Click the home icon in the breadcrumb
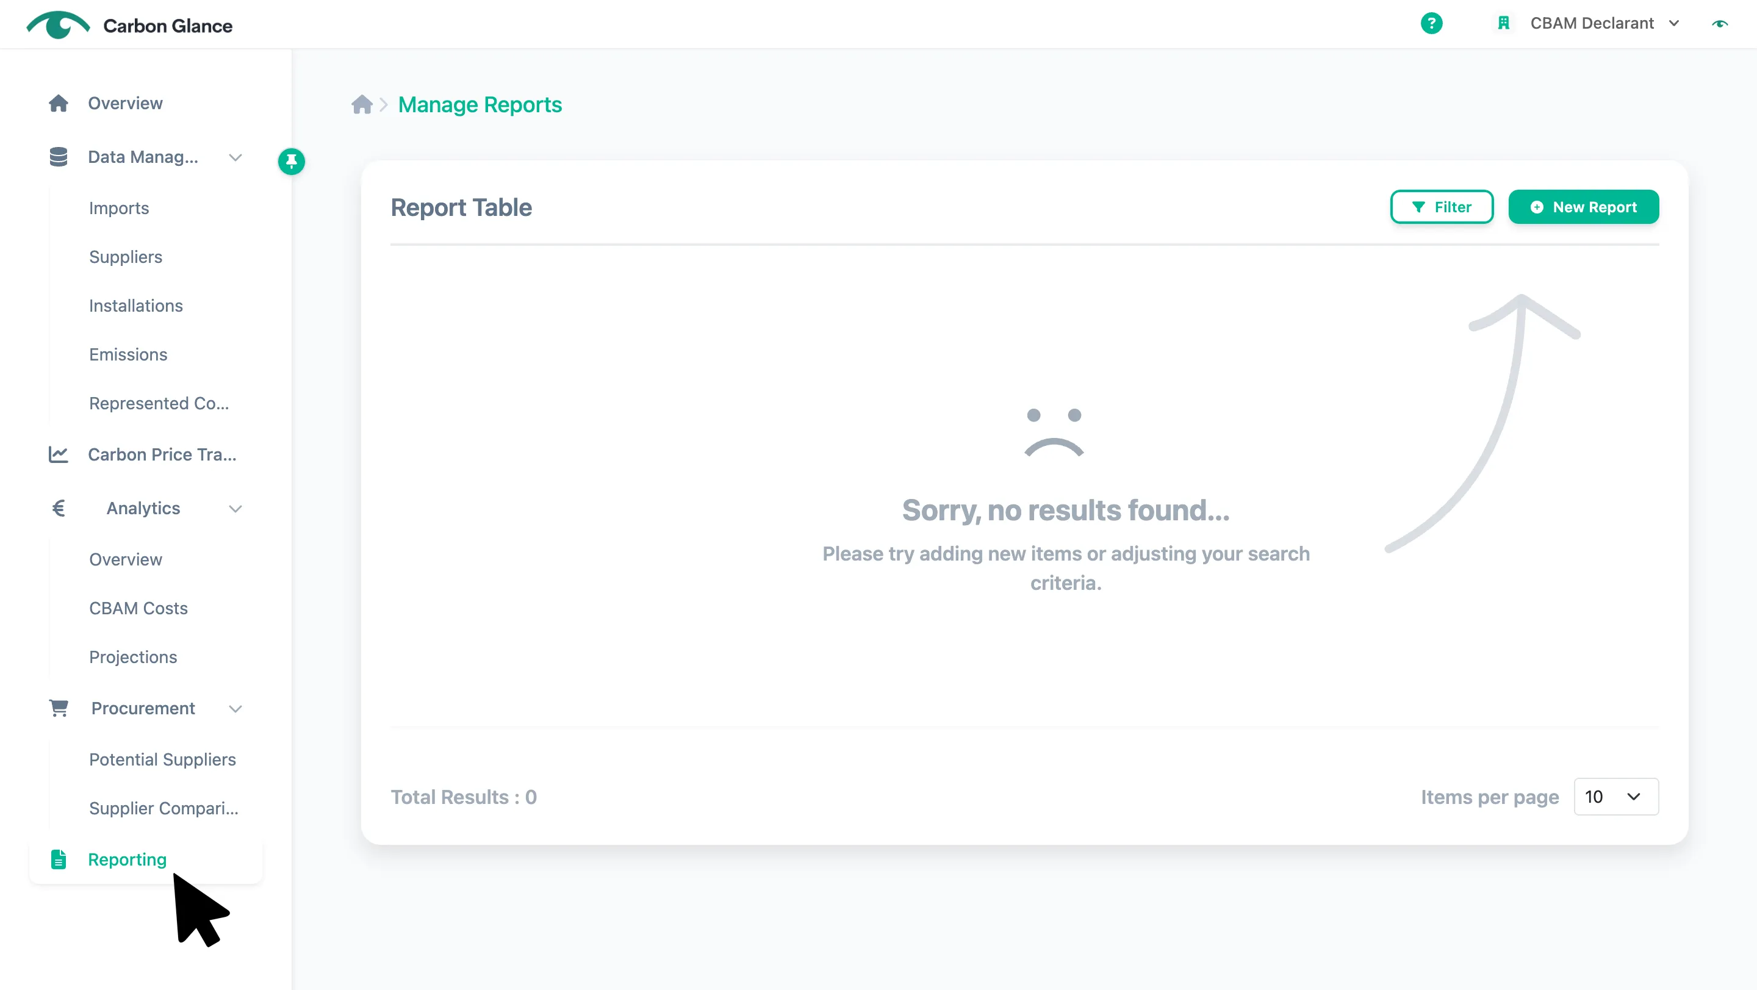 362,104
